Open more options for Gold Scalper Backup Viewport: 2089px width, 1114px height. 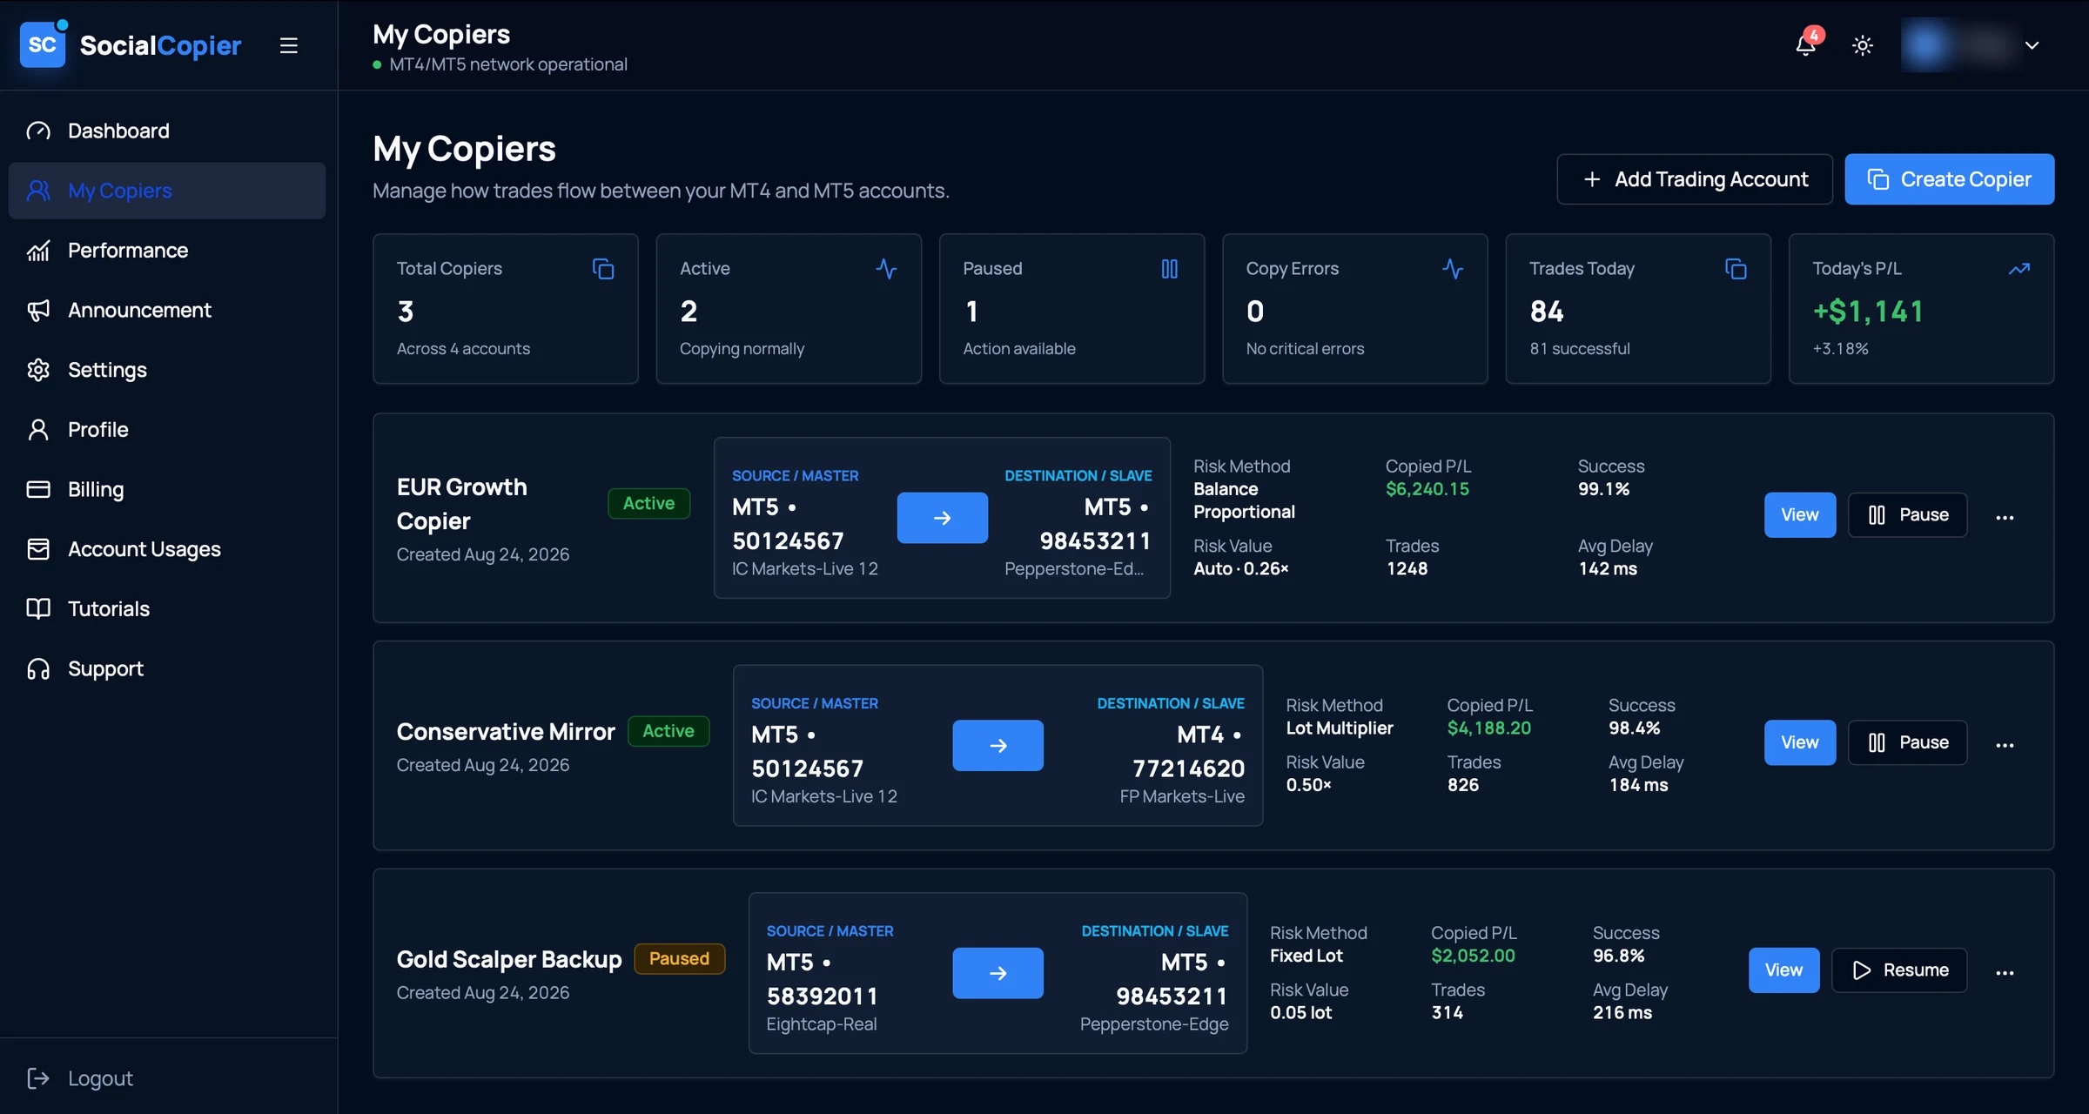(2005, 972)
